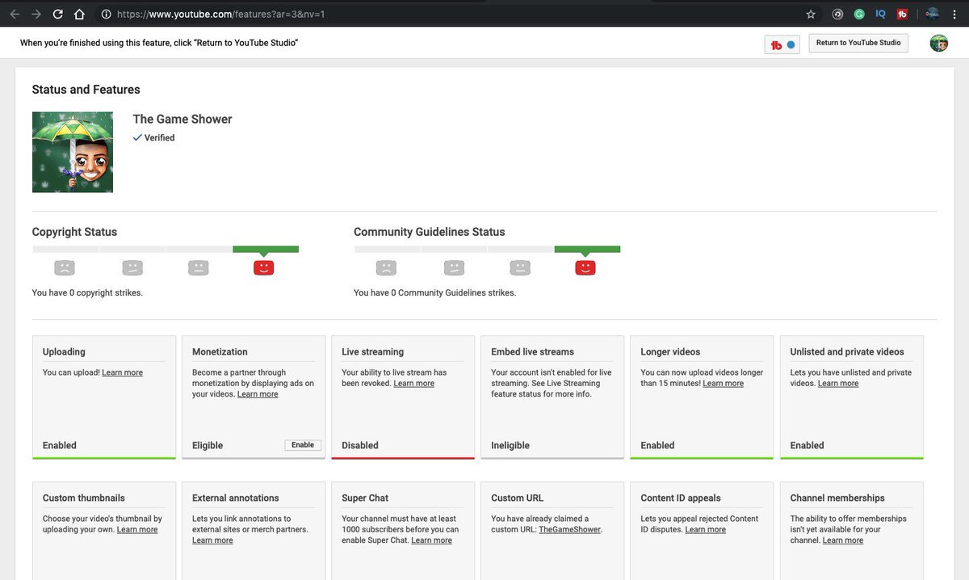Open Learn more link in Longer videos card
This screenshot has width=969, height=580.
point(724,383)
